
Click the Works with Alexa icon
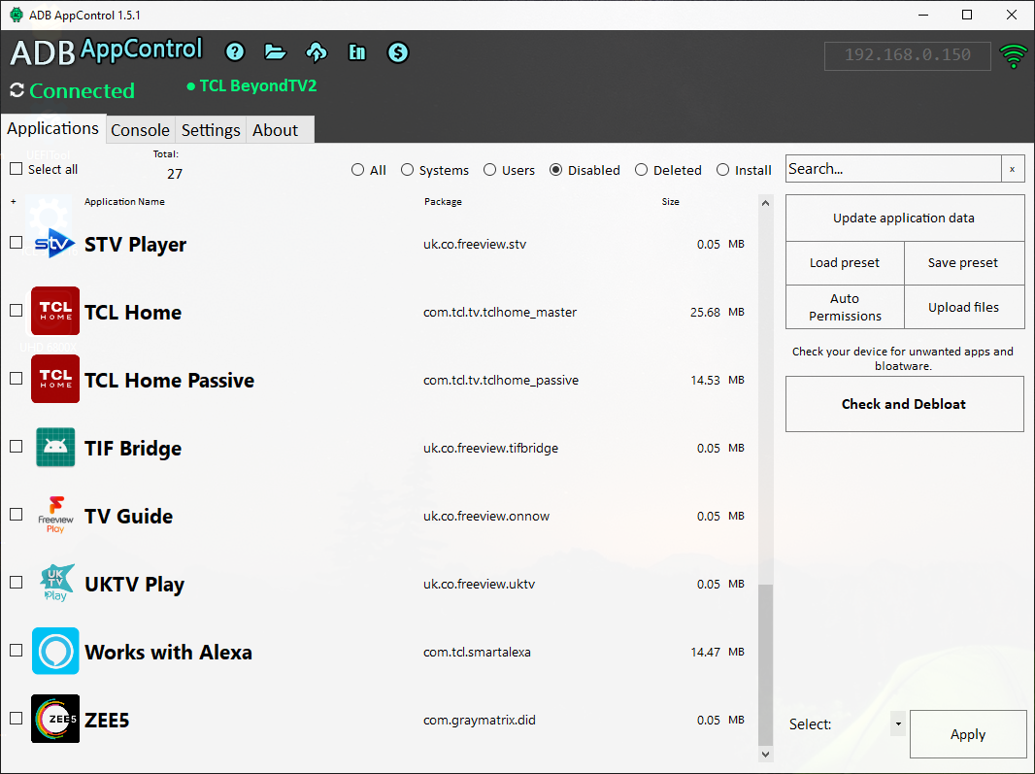(x=55, y=652)
